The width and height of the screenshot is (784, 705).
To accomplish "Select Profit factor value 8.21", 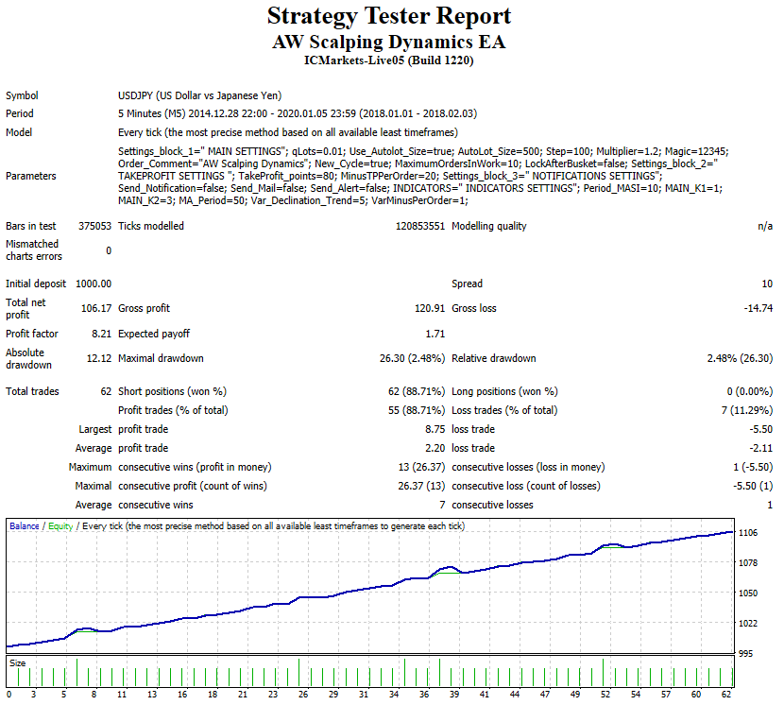I will [x=101, y=334].
